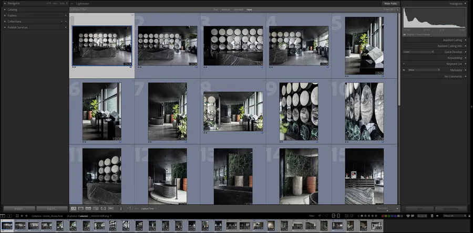Image resolution: width=473 pixels, height=233 pixels.
Task: Click snapshot status filter icon in filmstrip bar
Action: point(333,216)
